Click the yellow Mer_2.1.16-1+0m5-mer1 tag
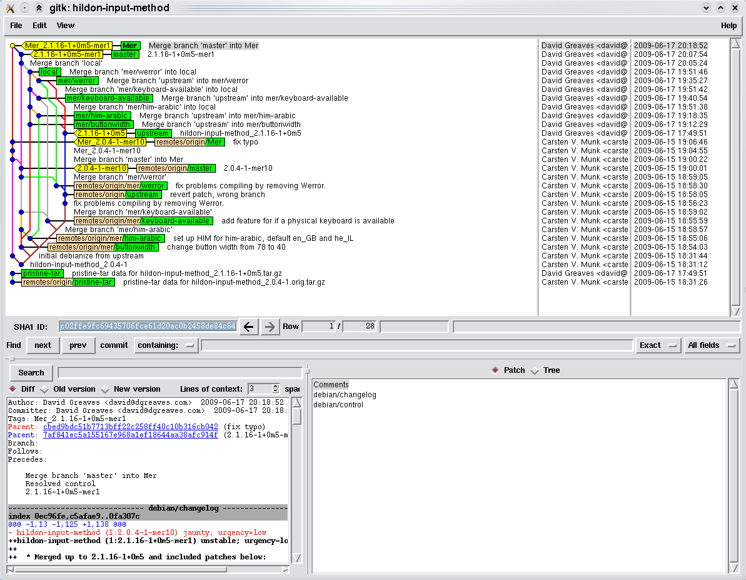 tap(68, 46)
